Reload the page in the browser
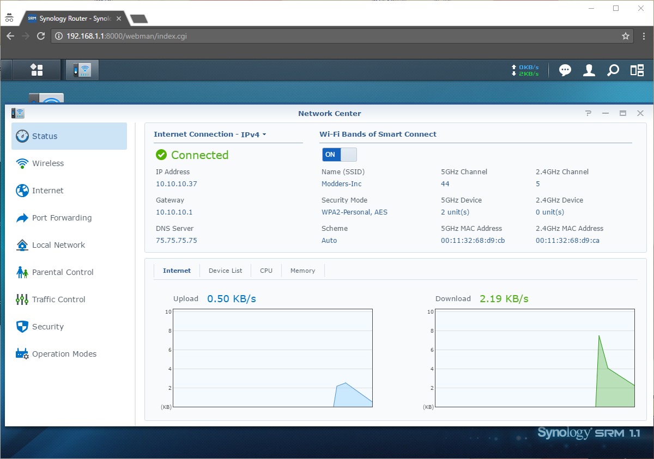 (x=41, y=36)
